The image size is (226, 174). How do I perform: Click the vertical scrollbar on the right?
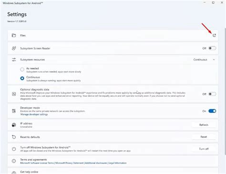[225, 92]
